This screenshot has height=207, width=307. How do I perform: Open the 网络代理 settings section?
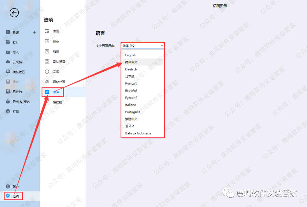[59, 82]
